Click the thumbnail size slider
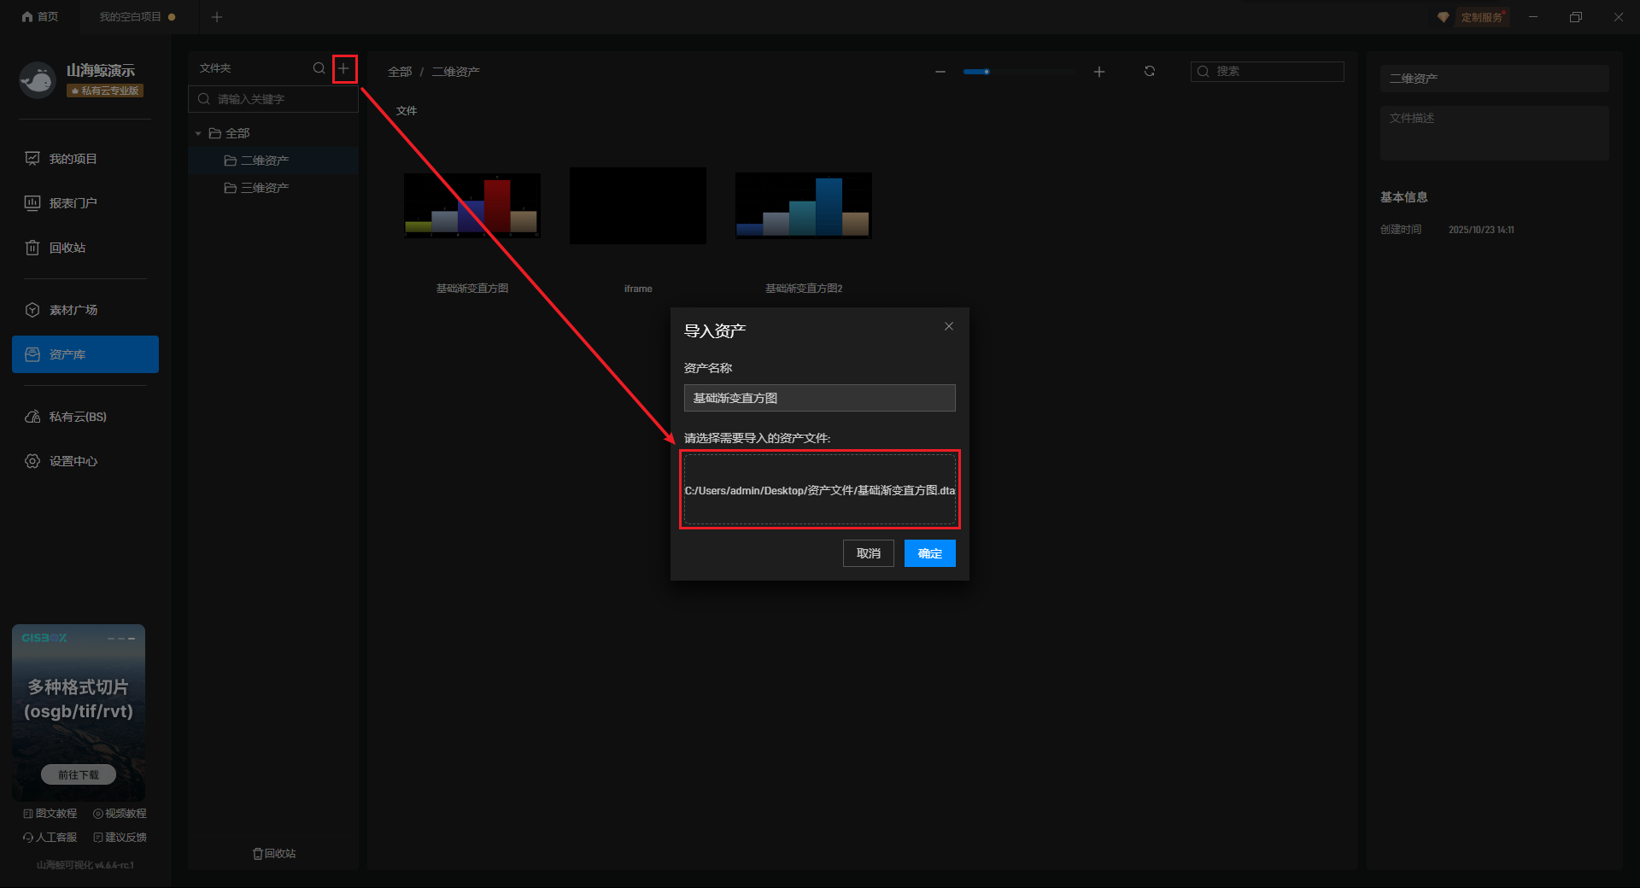Image resolution: width=1640 pixels, height=888 pixels. click(1020, 72)
